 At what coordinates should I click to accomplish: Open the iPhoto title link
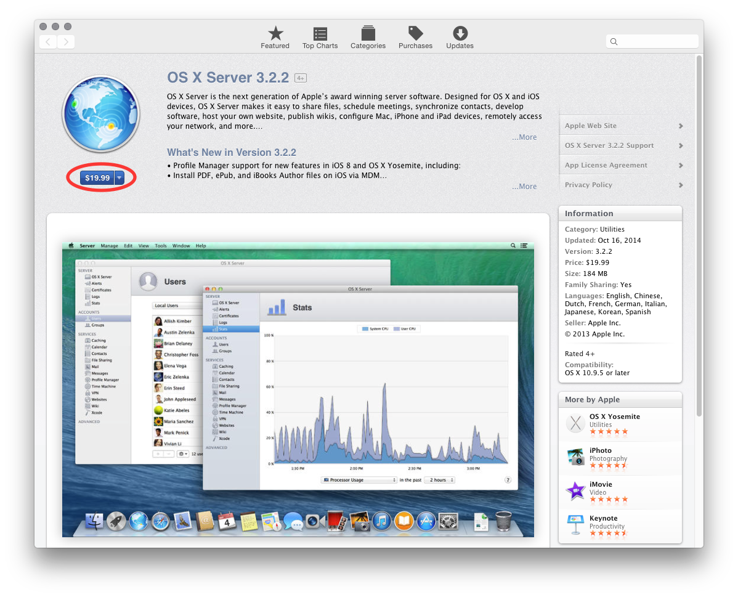point(600,450)
